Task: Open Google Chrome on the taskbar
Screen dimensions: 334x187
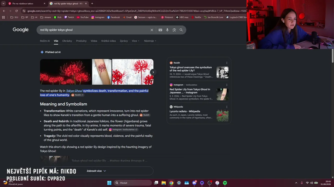Action: [x=171, y=183]
